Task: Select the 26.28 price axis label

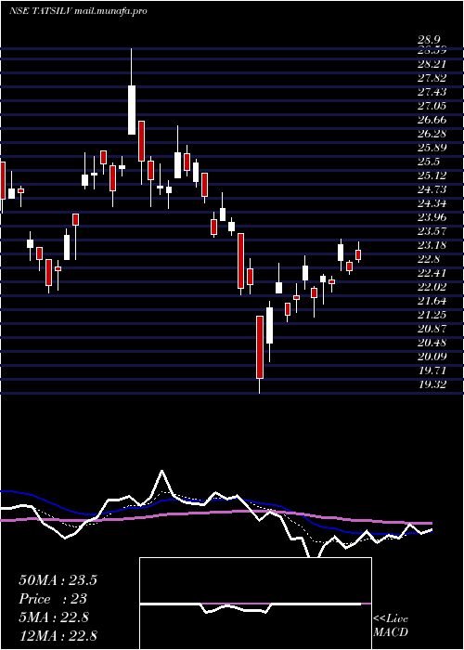Action: click(432, 134)
